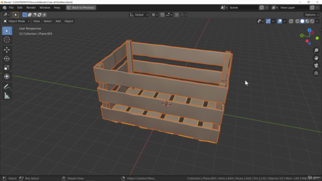
Task: Set selection mode to new set
Action: 25,15
